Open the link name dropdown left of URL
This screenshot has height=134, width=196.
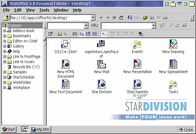point(86,26)
